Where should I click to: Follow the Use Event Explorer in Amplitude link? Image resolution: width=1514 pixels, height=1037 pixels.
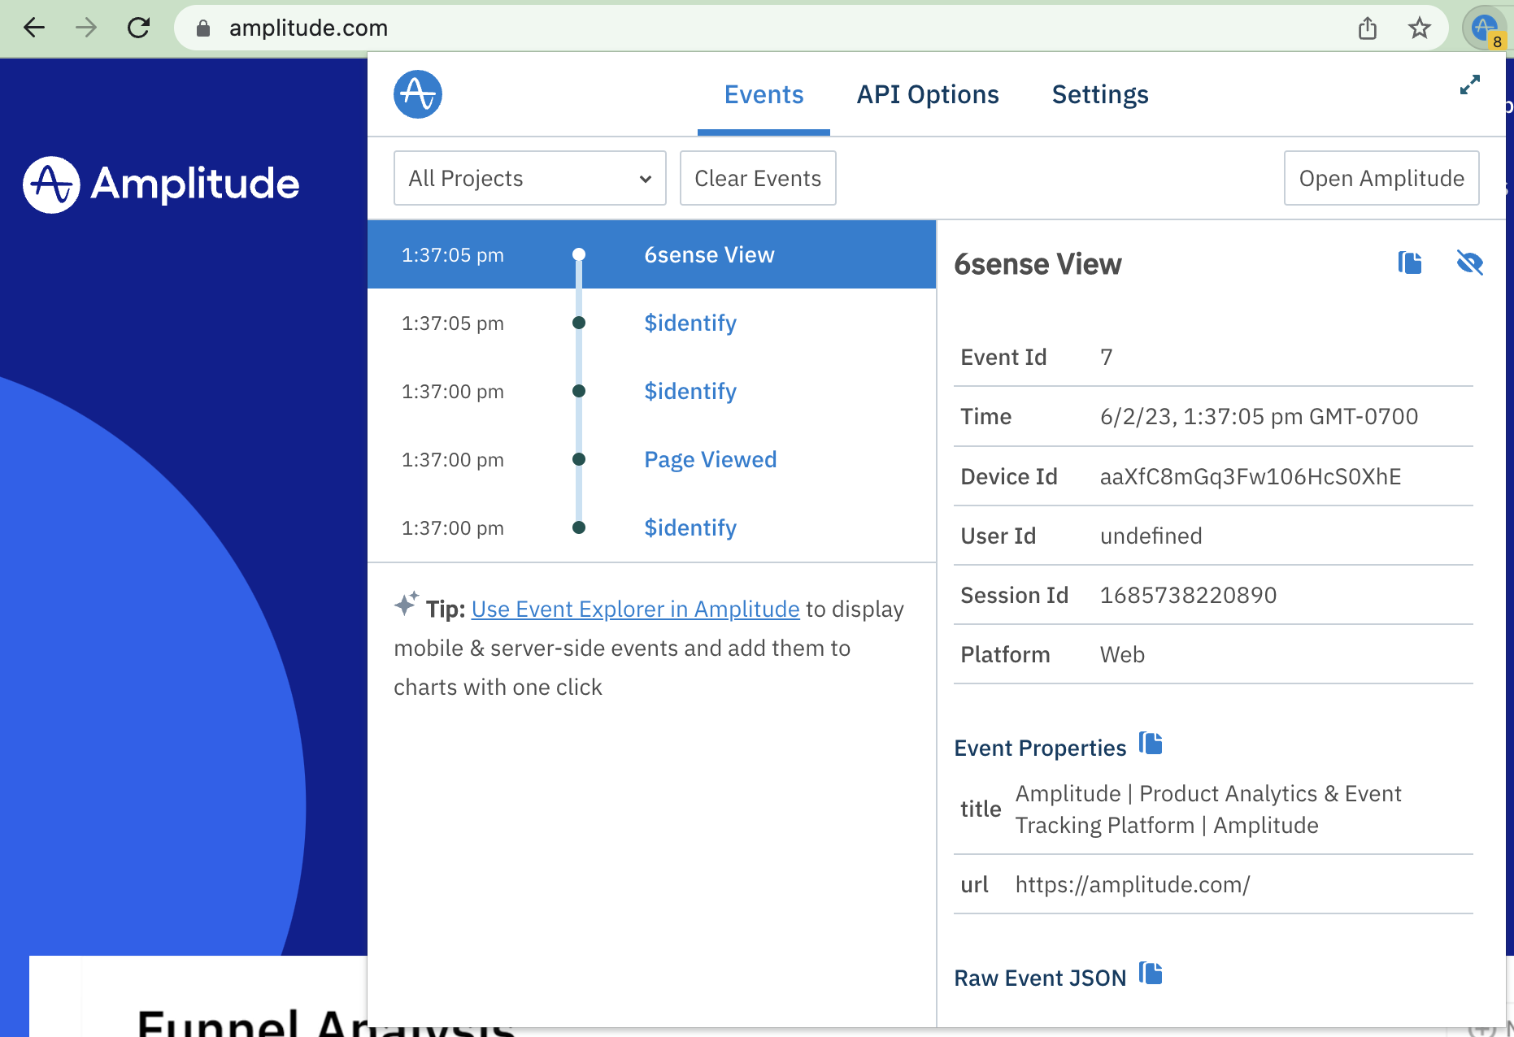tap(635, 609)
